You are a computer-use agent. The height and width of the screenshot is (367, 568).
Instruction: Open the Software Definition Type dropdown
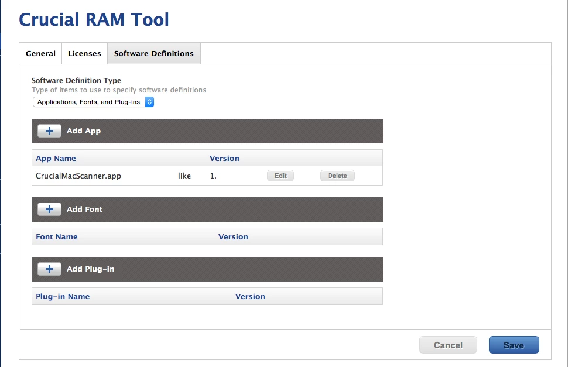(94, 102)
